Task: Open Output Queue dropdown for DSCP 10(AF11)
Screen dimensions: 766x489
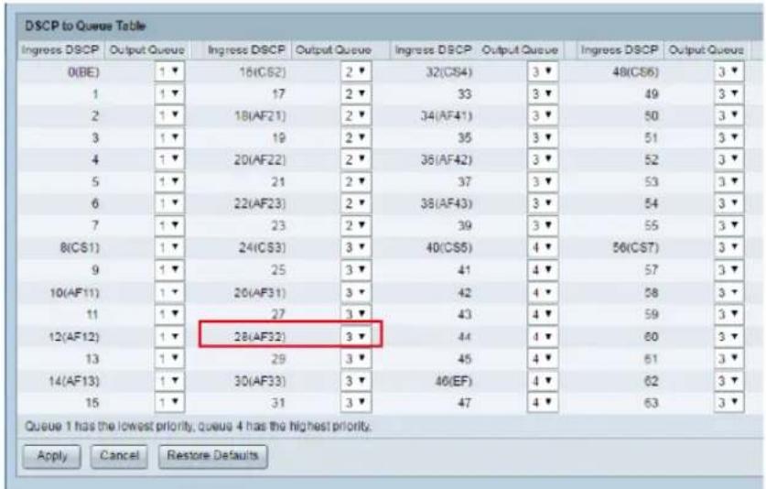Action: (x=169, y=292)
